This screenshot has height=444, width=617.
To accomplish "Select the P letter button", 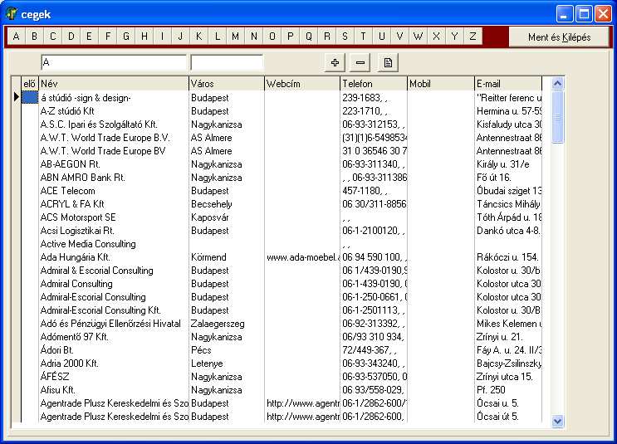I will tap(291, 37).
